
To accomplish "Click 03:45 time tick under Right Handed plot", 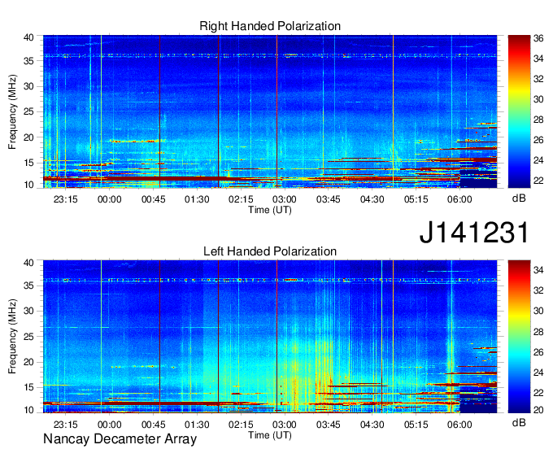I will point(328,199).
